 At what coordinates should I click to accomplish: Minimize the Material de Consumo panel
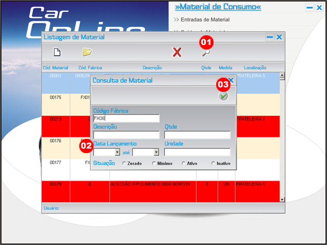click(x=310, y=8)
